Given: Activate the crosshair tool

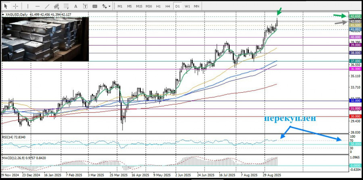Looking at the screenshot, I should [x=15, y=6].
